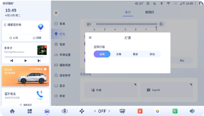Increase temperature with right chevron beside OFF
The height and width of the screenshot is (116, 204).
coord(109,111)
